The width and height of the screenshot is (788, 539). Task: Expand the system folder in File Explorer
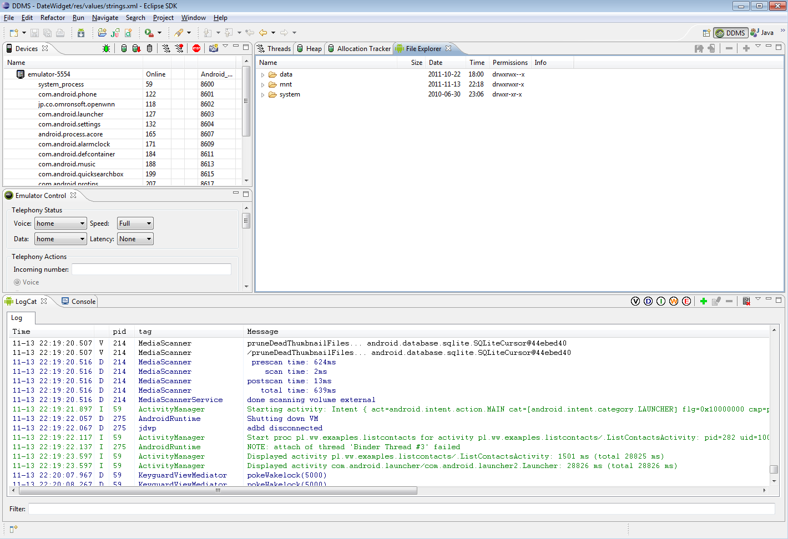click(263, 94)
